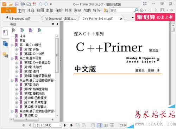Screen dimensions: 176x129
Task: Click the second bookmark toolbar icon
Action: [x=22, y=30]
